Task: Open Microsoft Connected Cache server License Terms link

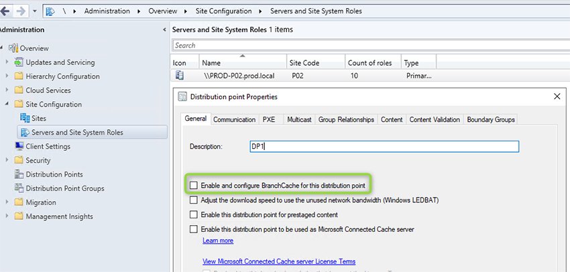Action: click(x=279, y=261)
